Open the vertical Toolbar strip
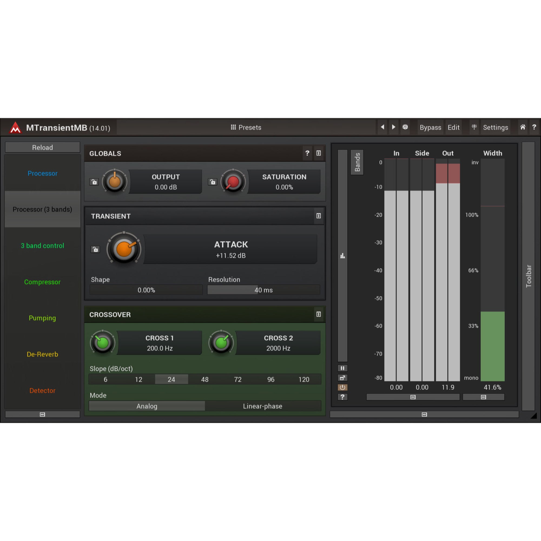This screenshot has height=541, width=541. pyautogui.click(x=528, y=276)
